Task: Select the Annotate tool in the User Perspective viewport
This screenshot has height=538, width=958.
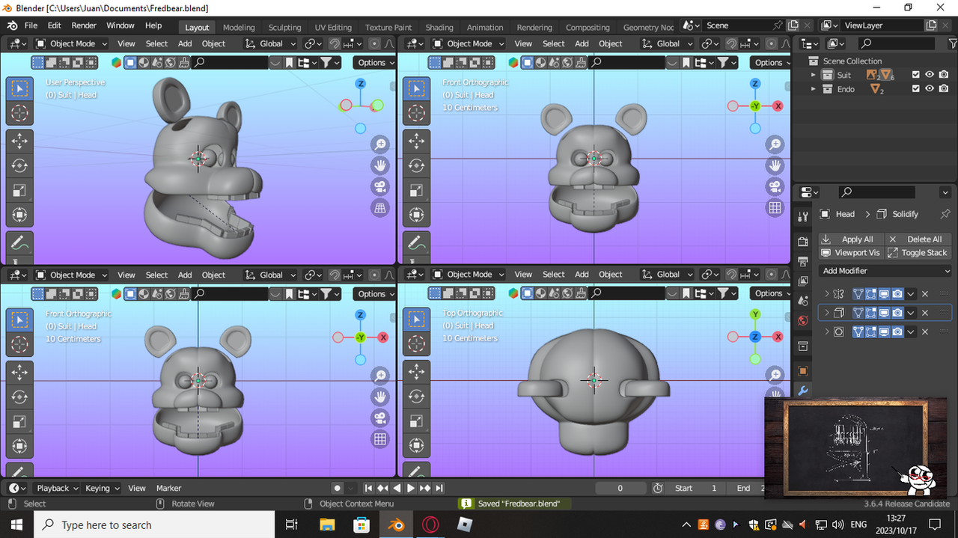Action: [x=19, y=244]
